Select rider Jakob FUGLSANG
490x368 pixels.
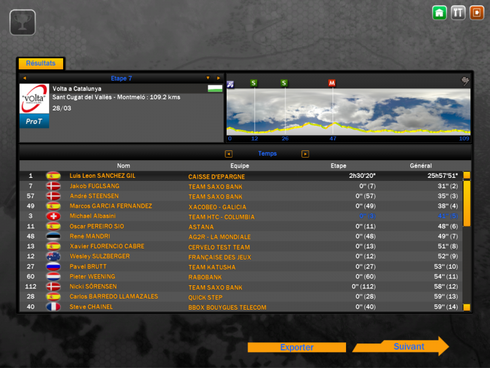click(94, 186)
